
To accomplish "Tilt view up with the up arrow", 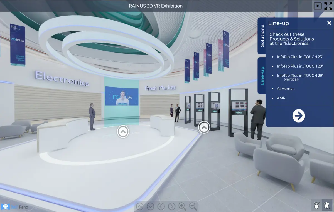I will [x=140, y=206].
